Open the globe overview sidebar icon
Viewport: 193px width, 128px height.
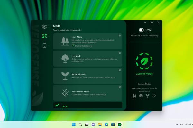click(44, 27)
